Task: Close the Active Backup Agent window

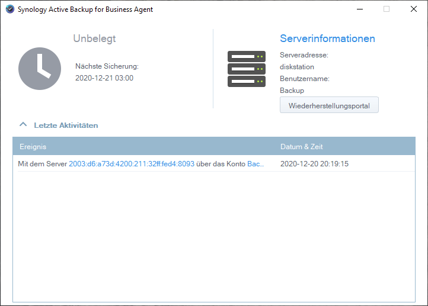Action: click(414, 9)
